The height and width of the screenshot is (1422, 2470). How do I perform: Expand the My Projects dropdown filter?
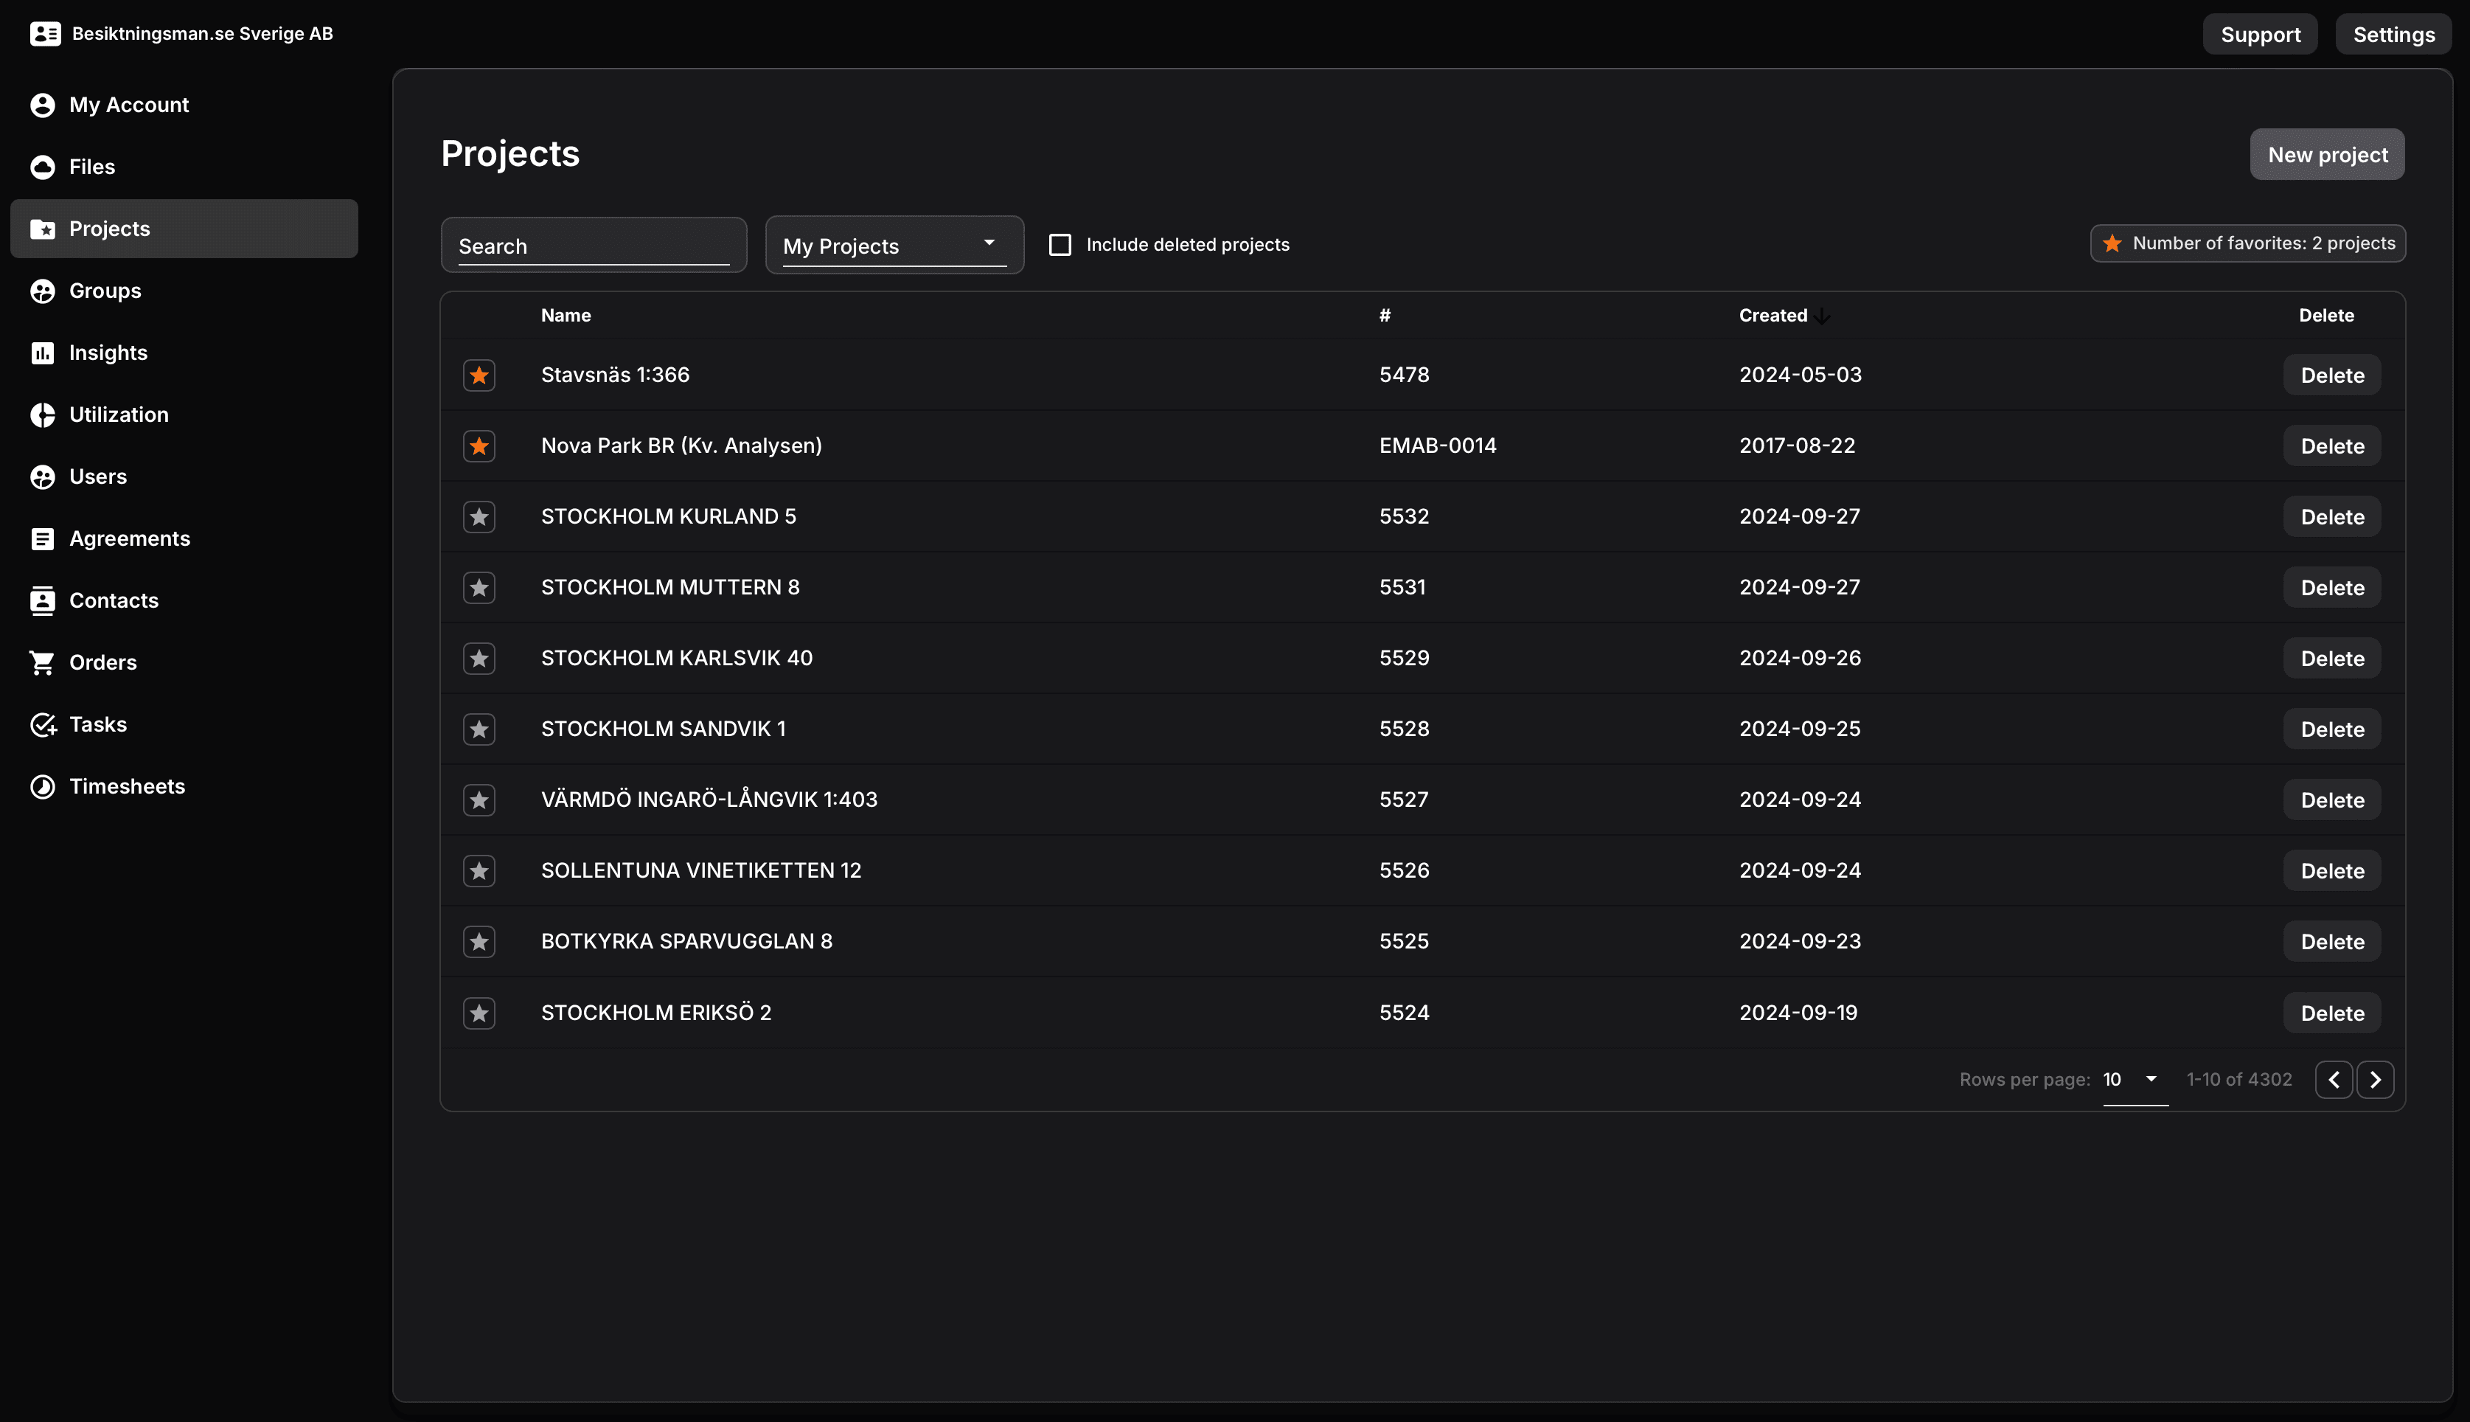[x=891, y=244]
